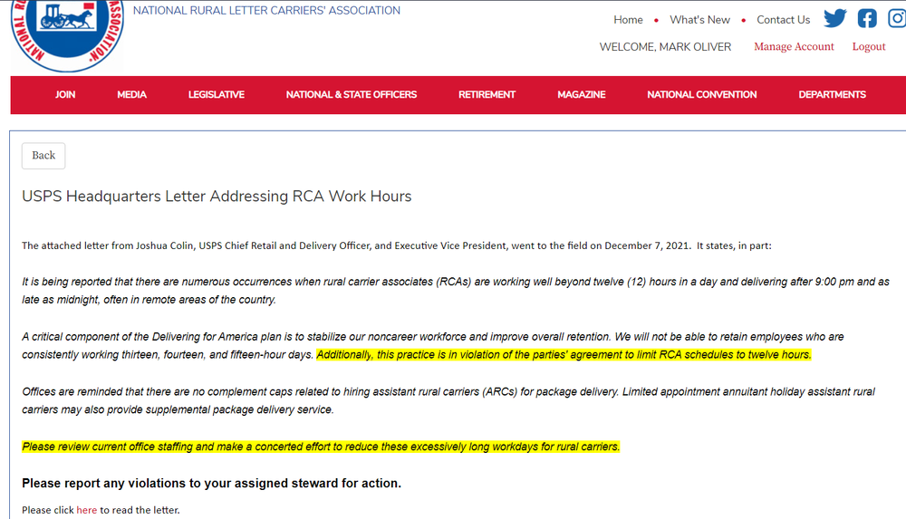Open the Facebook icon link
906x519 pixels.
(x=867, y=19)
